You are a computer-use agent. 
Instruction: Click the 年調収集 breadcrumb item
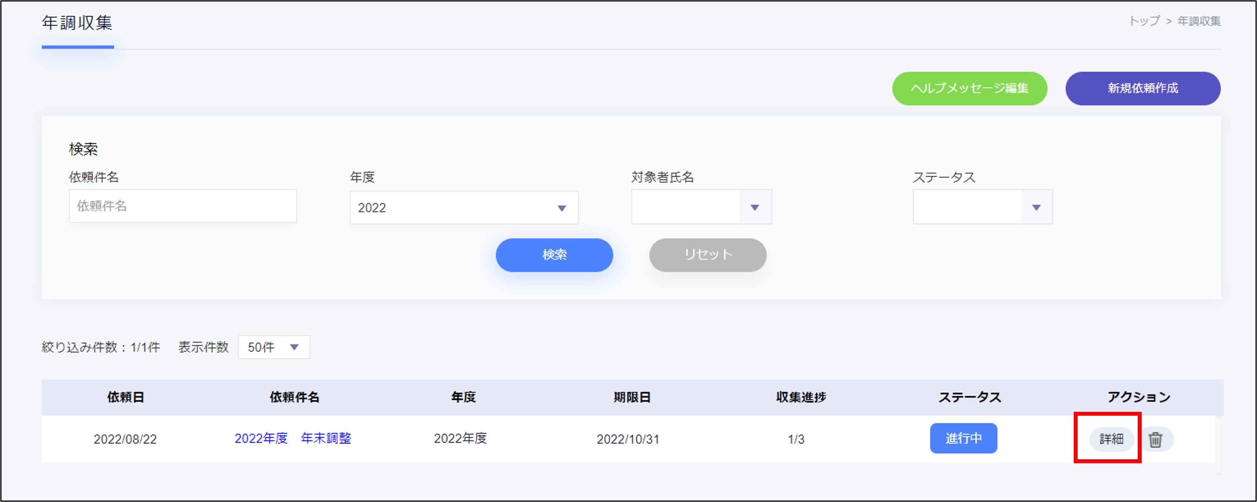[1199, 21]
